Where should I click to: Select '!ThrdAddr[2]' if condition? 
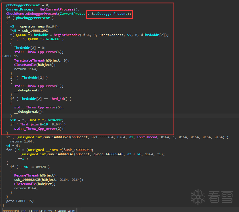point(32,77)
